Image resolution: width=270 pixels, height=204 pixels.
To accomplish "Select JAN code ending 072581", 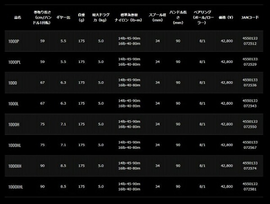I will pyautogui.click(x=250, y=186).
